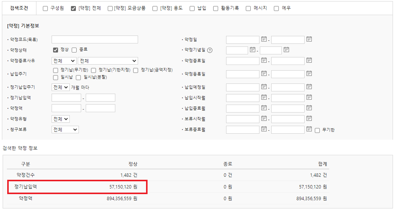Click the [약정] 기본정보 section heading
The width and height of the screenshot is (396, 213).
pos(23,26)
